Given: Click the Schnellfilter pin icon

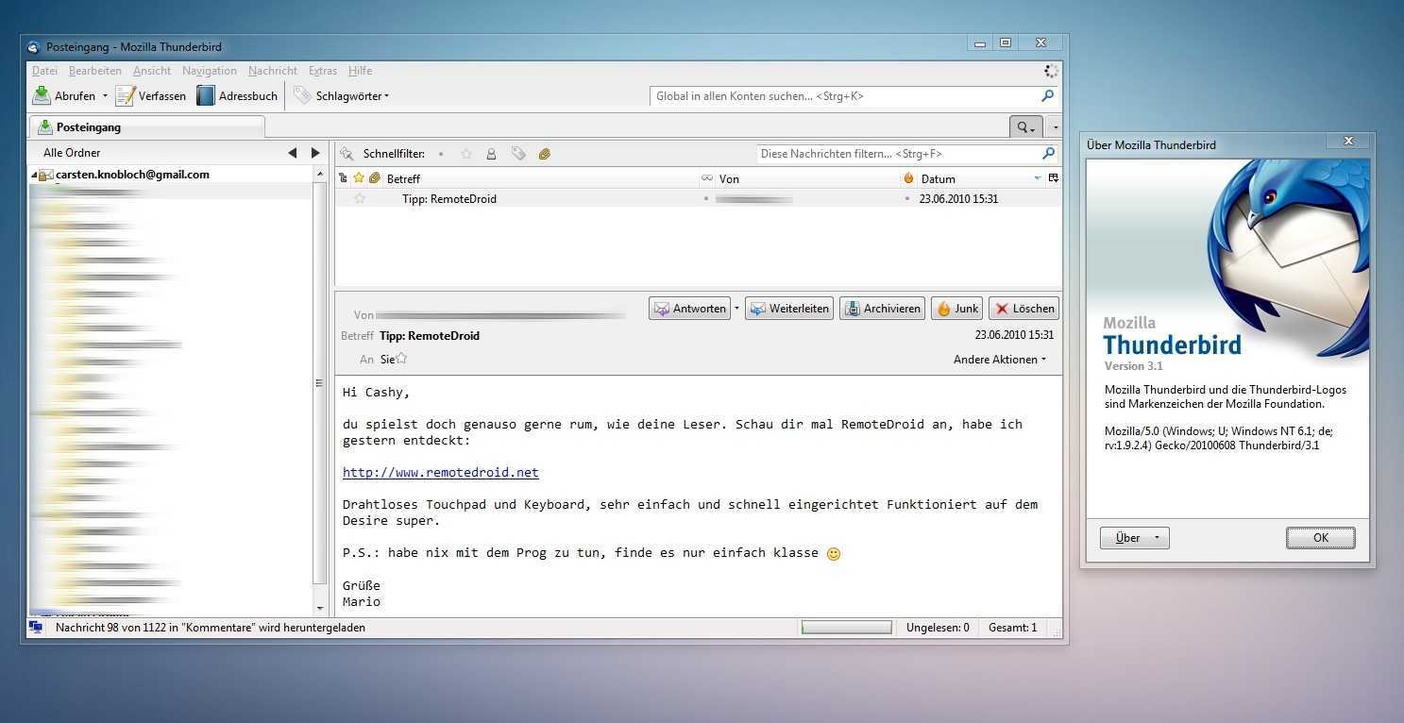Looking at the screenshot, I should (x=347, y=153).
